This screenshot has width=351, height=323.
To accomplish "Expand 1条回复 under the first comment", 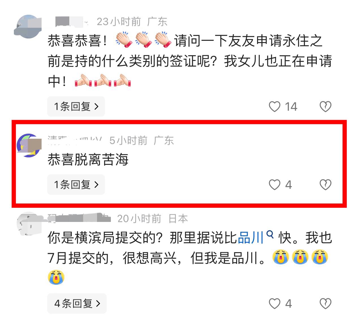I will click(76, 106).
